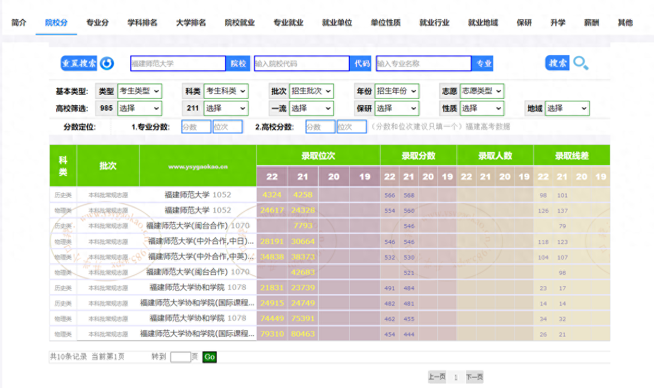654x388 pixels.
Task: Click the 代码 button beside code field
Action: tap(362, 64)
